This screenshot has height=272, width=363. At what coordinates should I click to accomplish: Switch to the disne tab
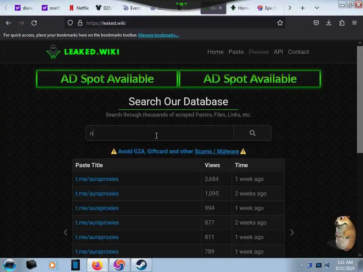coord(24,8)
